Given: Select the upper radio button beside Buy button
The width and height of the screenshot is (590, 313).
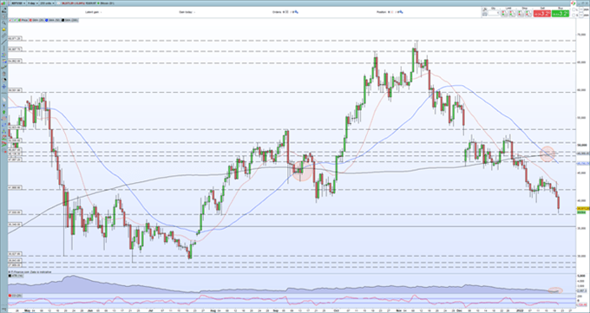Looking at the screenshot, I should [x=574, y=10].
